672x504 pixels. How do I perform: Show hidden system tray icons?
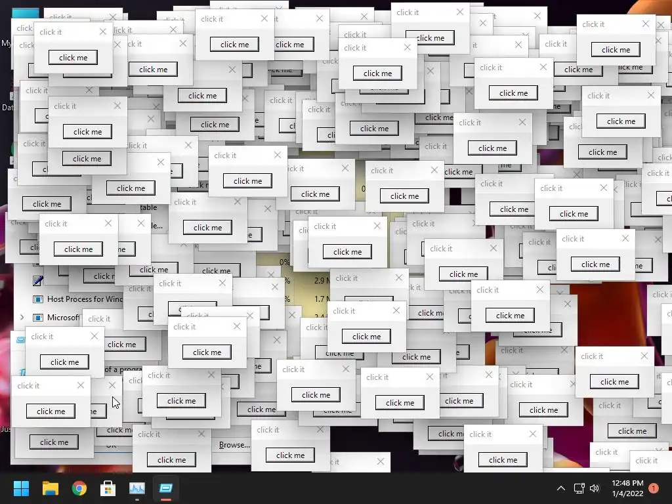pyautogui.click(x=560, y=488)
